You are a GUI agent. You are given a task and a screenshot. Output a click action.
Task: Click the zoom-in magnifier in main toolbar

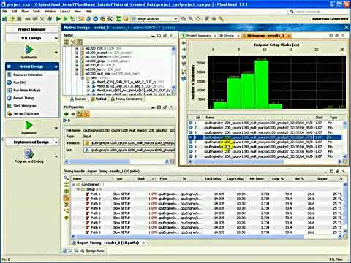(x=184, y=19)
